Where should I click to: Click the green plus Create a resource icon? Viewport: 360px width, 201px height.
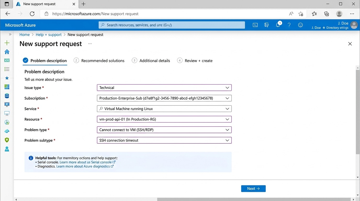point(7,43)
